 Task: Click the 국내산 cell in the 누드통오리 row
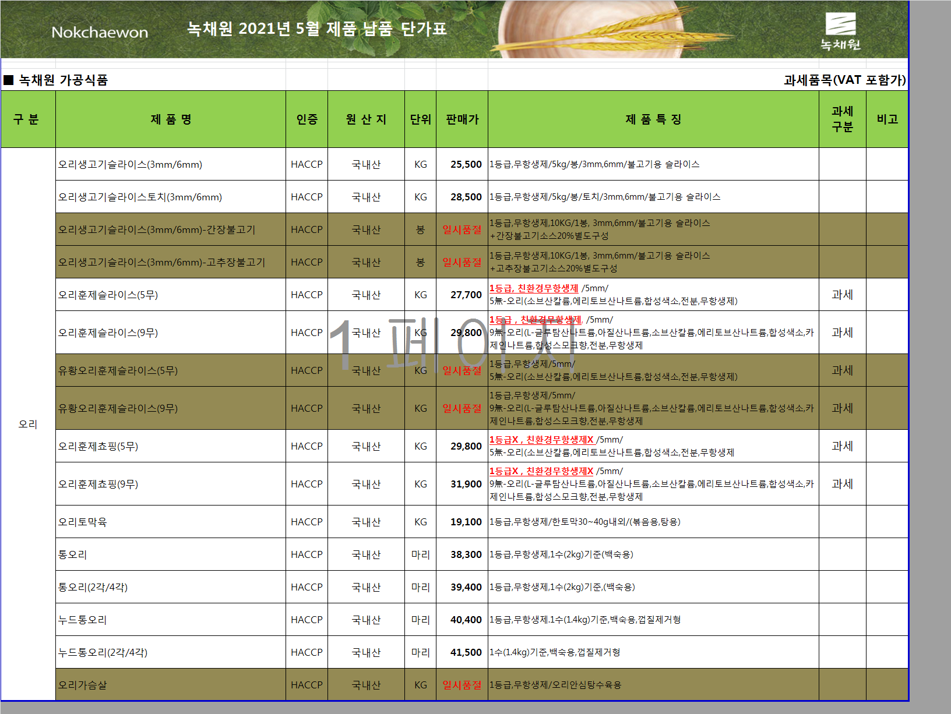coord(366,620)
